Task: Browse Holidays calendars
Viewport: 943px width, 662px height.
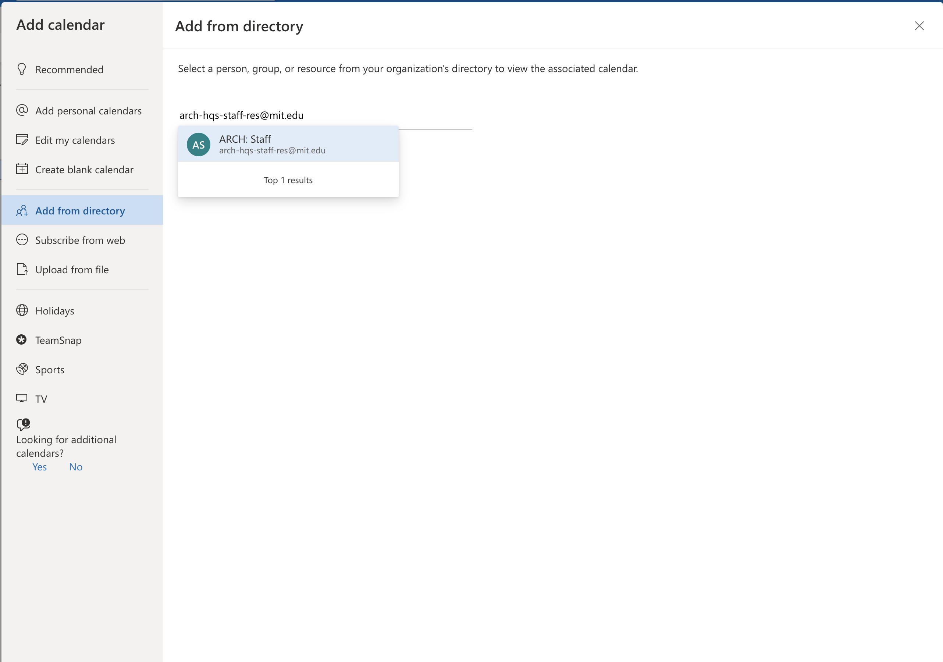Action: click(82, 310)
